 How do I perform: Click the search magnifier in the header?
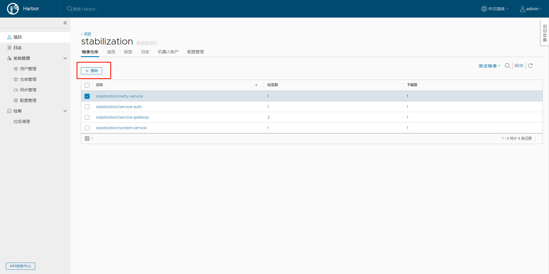70,9
